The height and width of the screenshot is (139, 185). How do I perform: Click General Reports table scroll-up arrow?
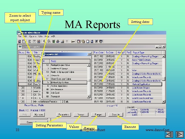click(163, 56)
